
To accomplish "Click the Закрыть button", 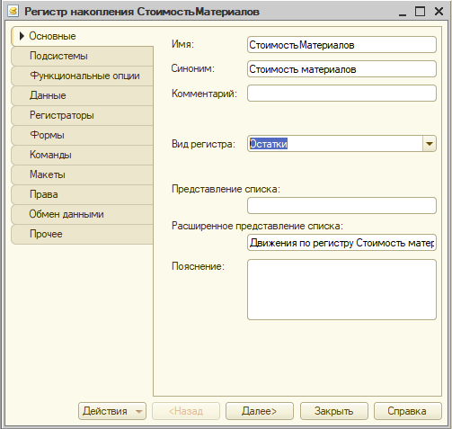I will click(334, 411).
